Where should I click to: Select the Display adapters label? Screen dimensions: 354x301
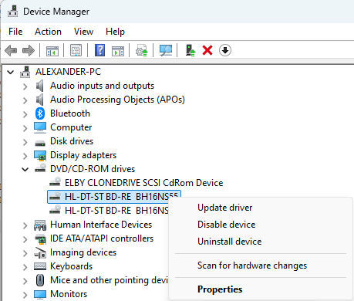83,155
